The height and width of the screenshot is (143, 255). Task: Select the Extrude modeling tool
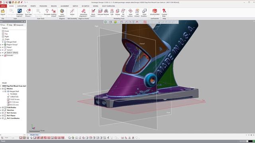[x=100, y=12]
